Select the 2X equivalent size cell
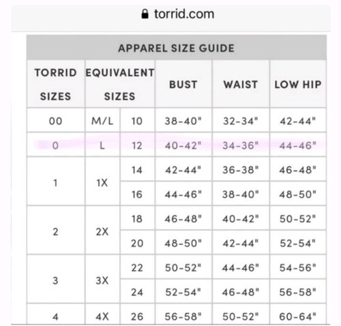The width and height of the screenshot is (341, 326). point(102,231)
